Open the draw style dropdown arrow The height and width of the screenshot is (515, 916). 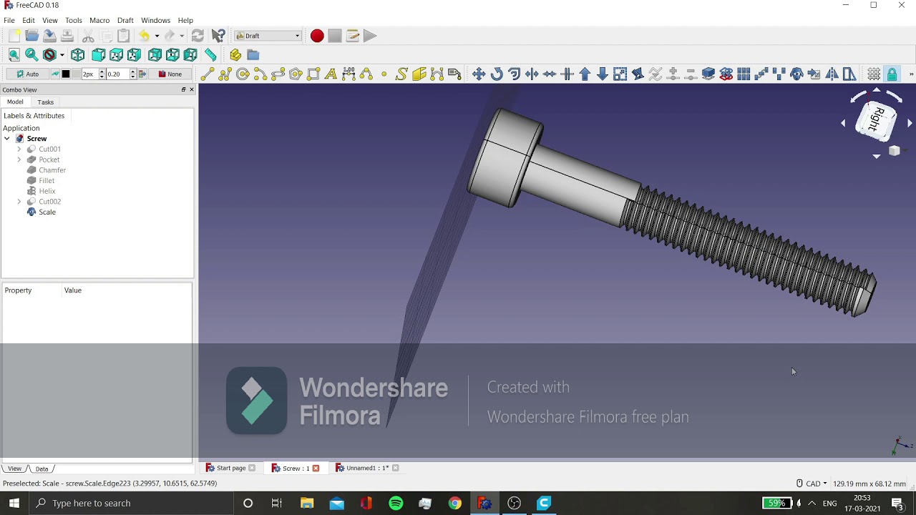(x=62, y=55)
